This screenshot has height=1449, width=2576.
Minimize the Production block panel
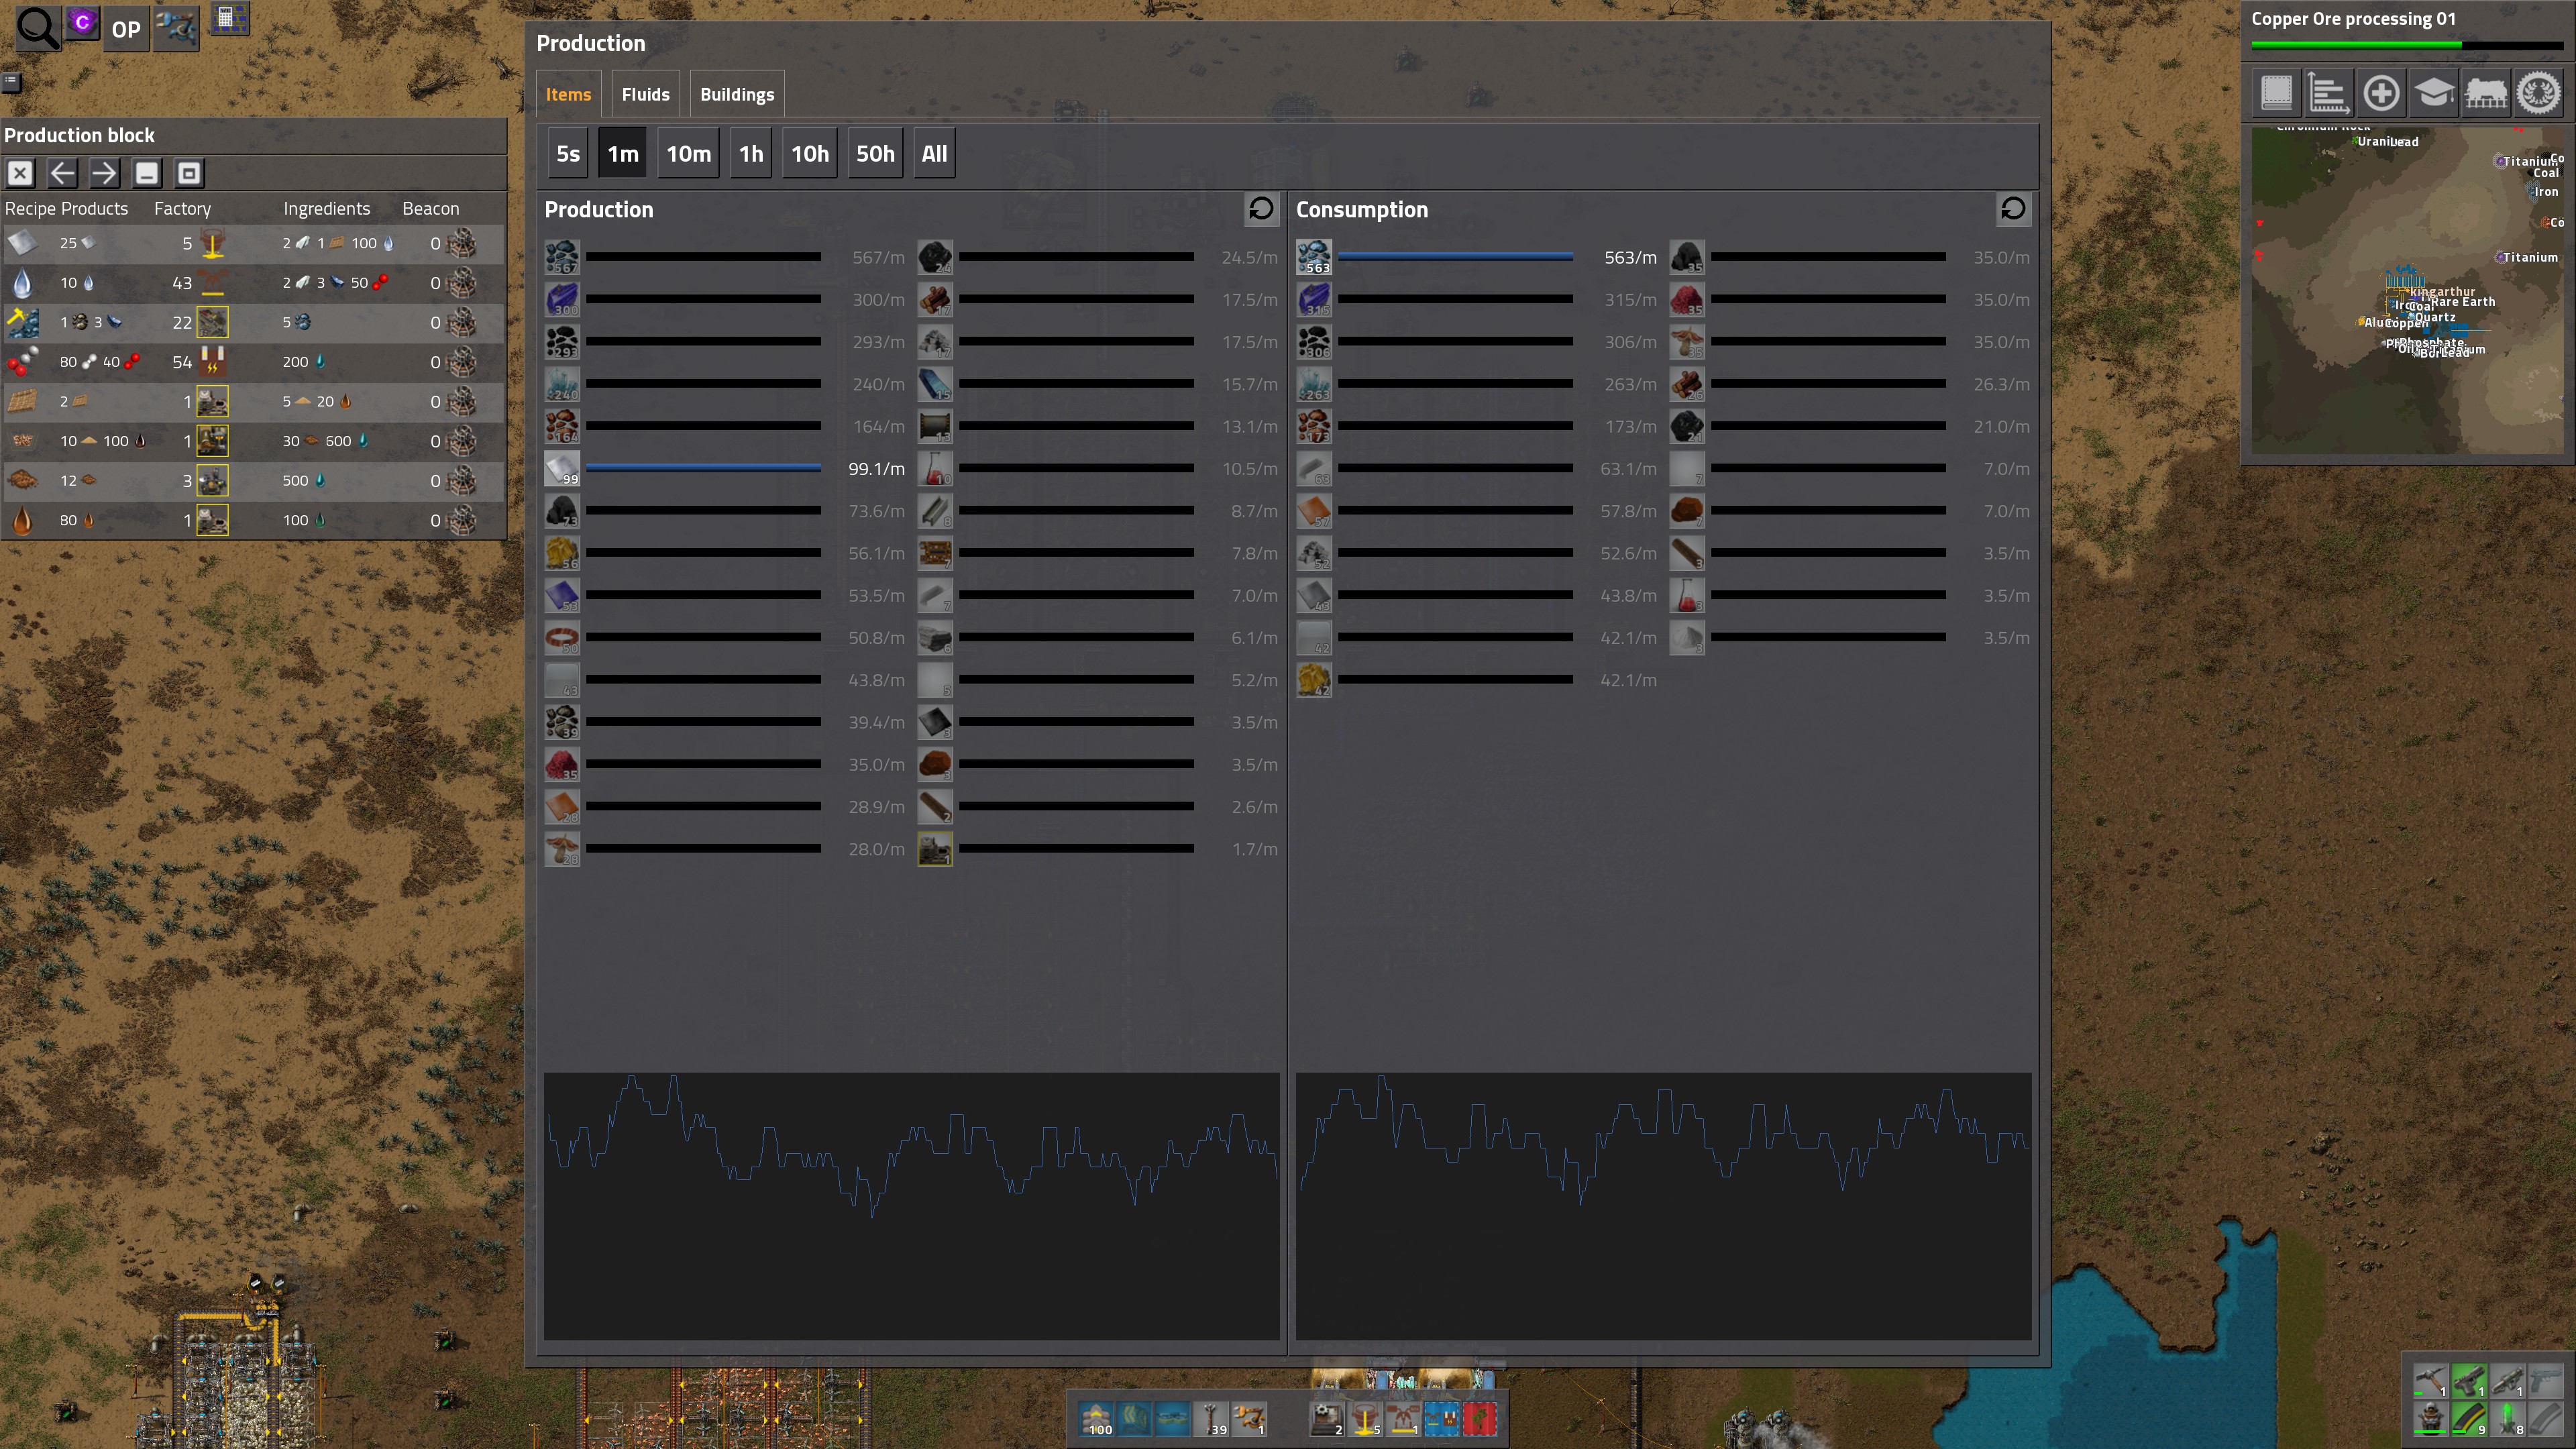click(x=146, y=173)
